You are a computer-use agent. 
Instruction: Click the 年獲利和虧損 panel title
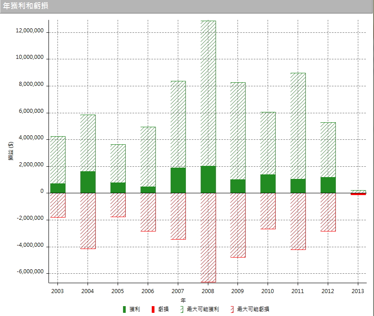26,6
